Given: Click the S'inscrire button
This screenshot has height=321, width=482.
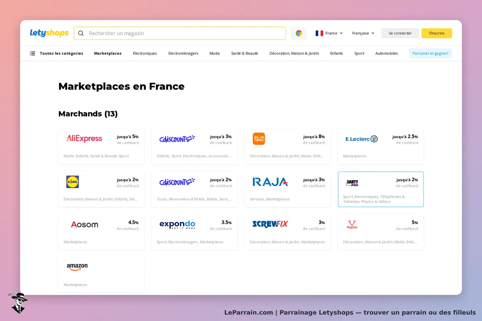Looking at the screenshot, I should (437, 33).
